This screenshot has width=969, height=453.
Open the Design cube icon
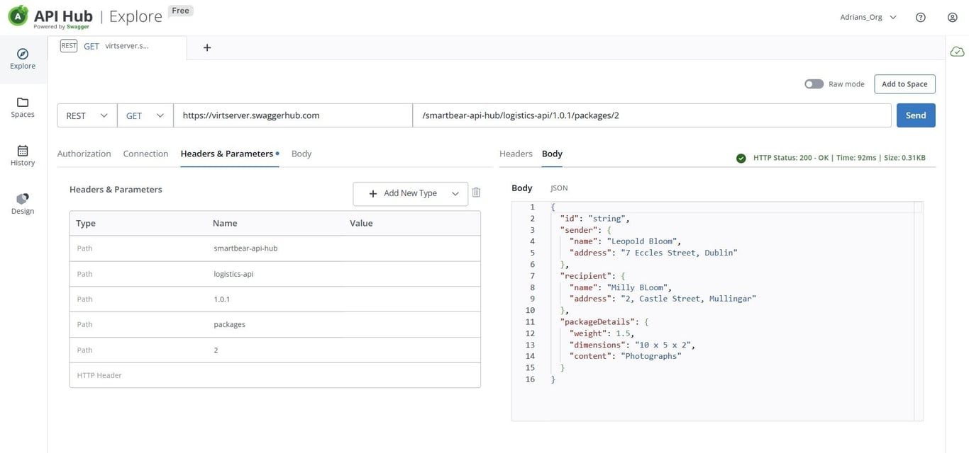23,198
